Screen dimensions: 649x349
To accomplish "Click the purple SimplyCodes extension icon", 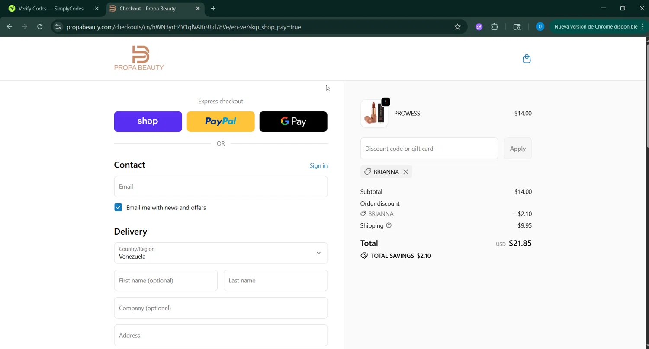I will point(479,27).
